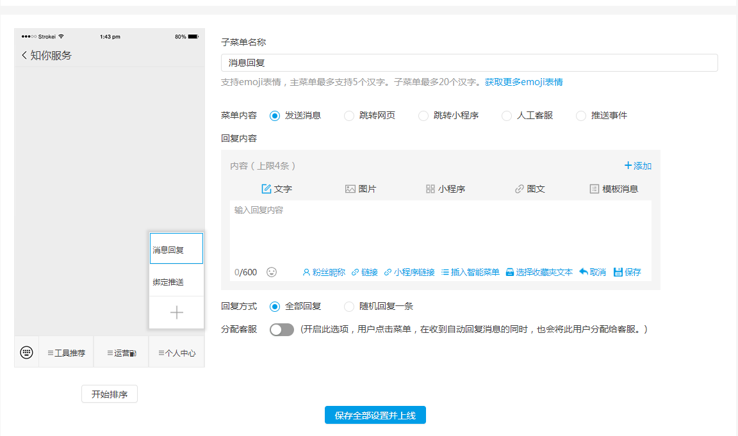The width and height of the screenshot is (738, 436).
Task: Click the keyboard icon in the phone preview
Action: 25,351
